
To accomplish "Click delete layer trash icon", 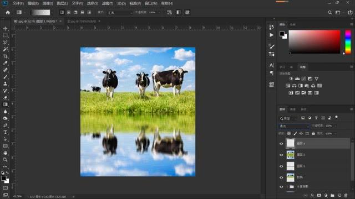I will pyautogui.click(x=346, y=195).
